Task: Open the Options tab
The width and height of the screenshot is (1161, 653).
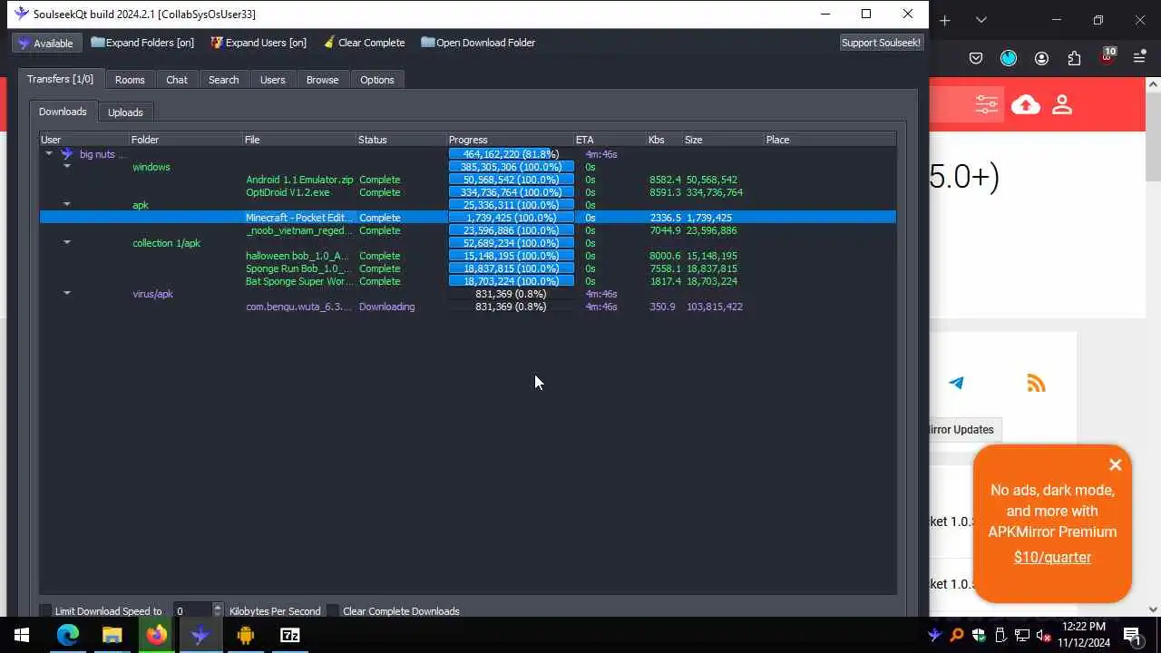Action: (x=377, y=80)
